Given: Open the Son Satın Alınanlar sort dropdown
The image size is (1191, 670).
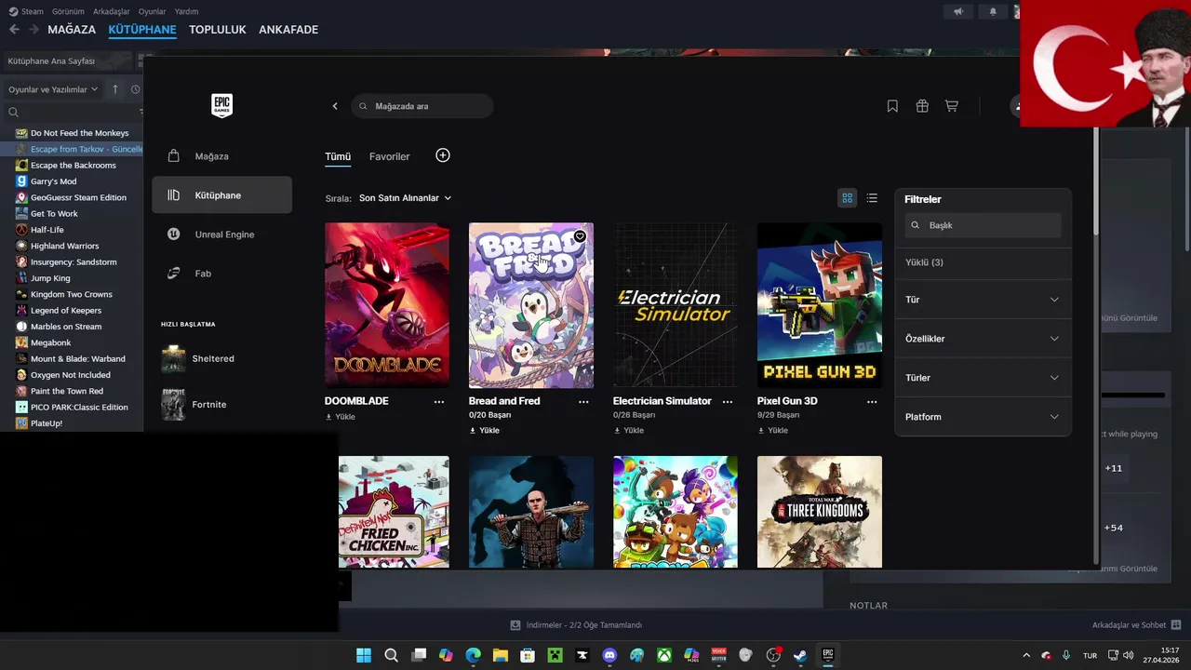Looking at the screenshot, I should tap(405, 198).
